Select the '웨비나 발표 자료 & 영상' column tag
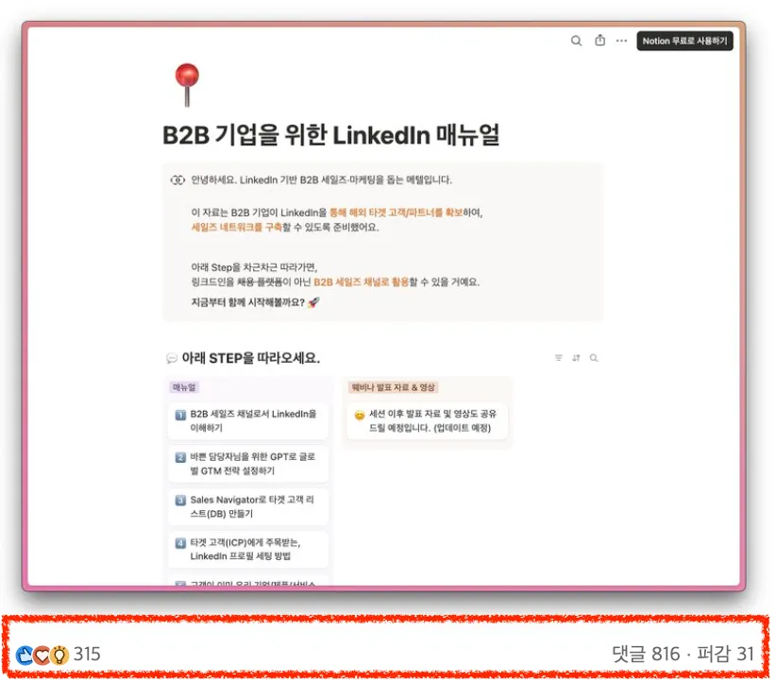 [x=394, y=387]
